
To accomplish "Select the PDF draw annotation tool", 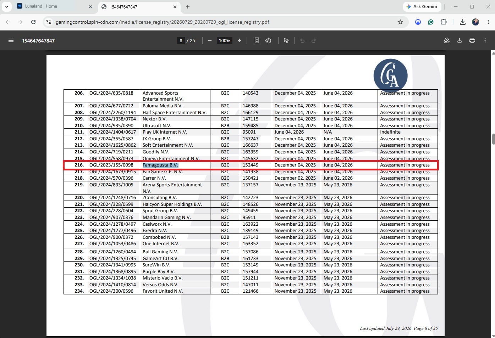I will (x=286, y=40).
